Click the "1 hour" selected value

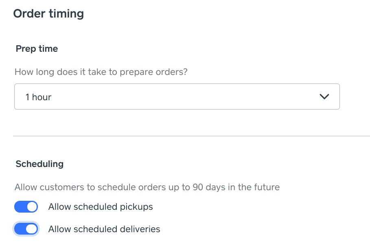coord(39,97)
